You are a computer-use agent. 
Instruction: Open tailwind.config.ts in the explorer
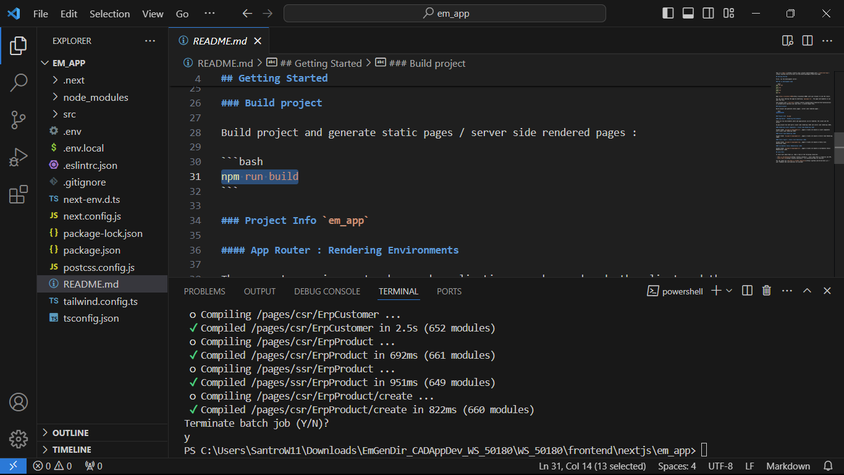point(102,301)
